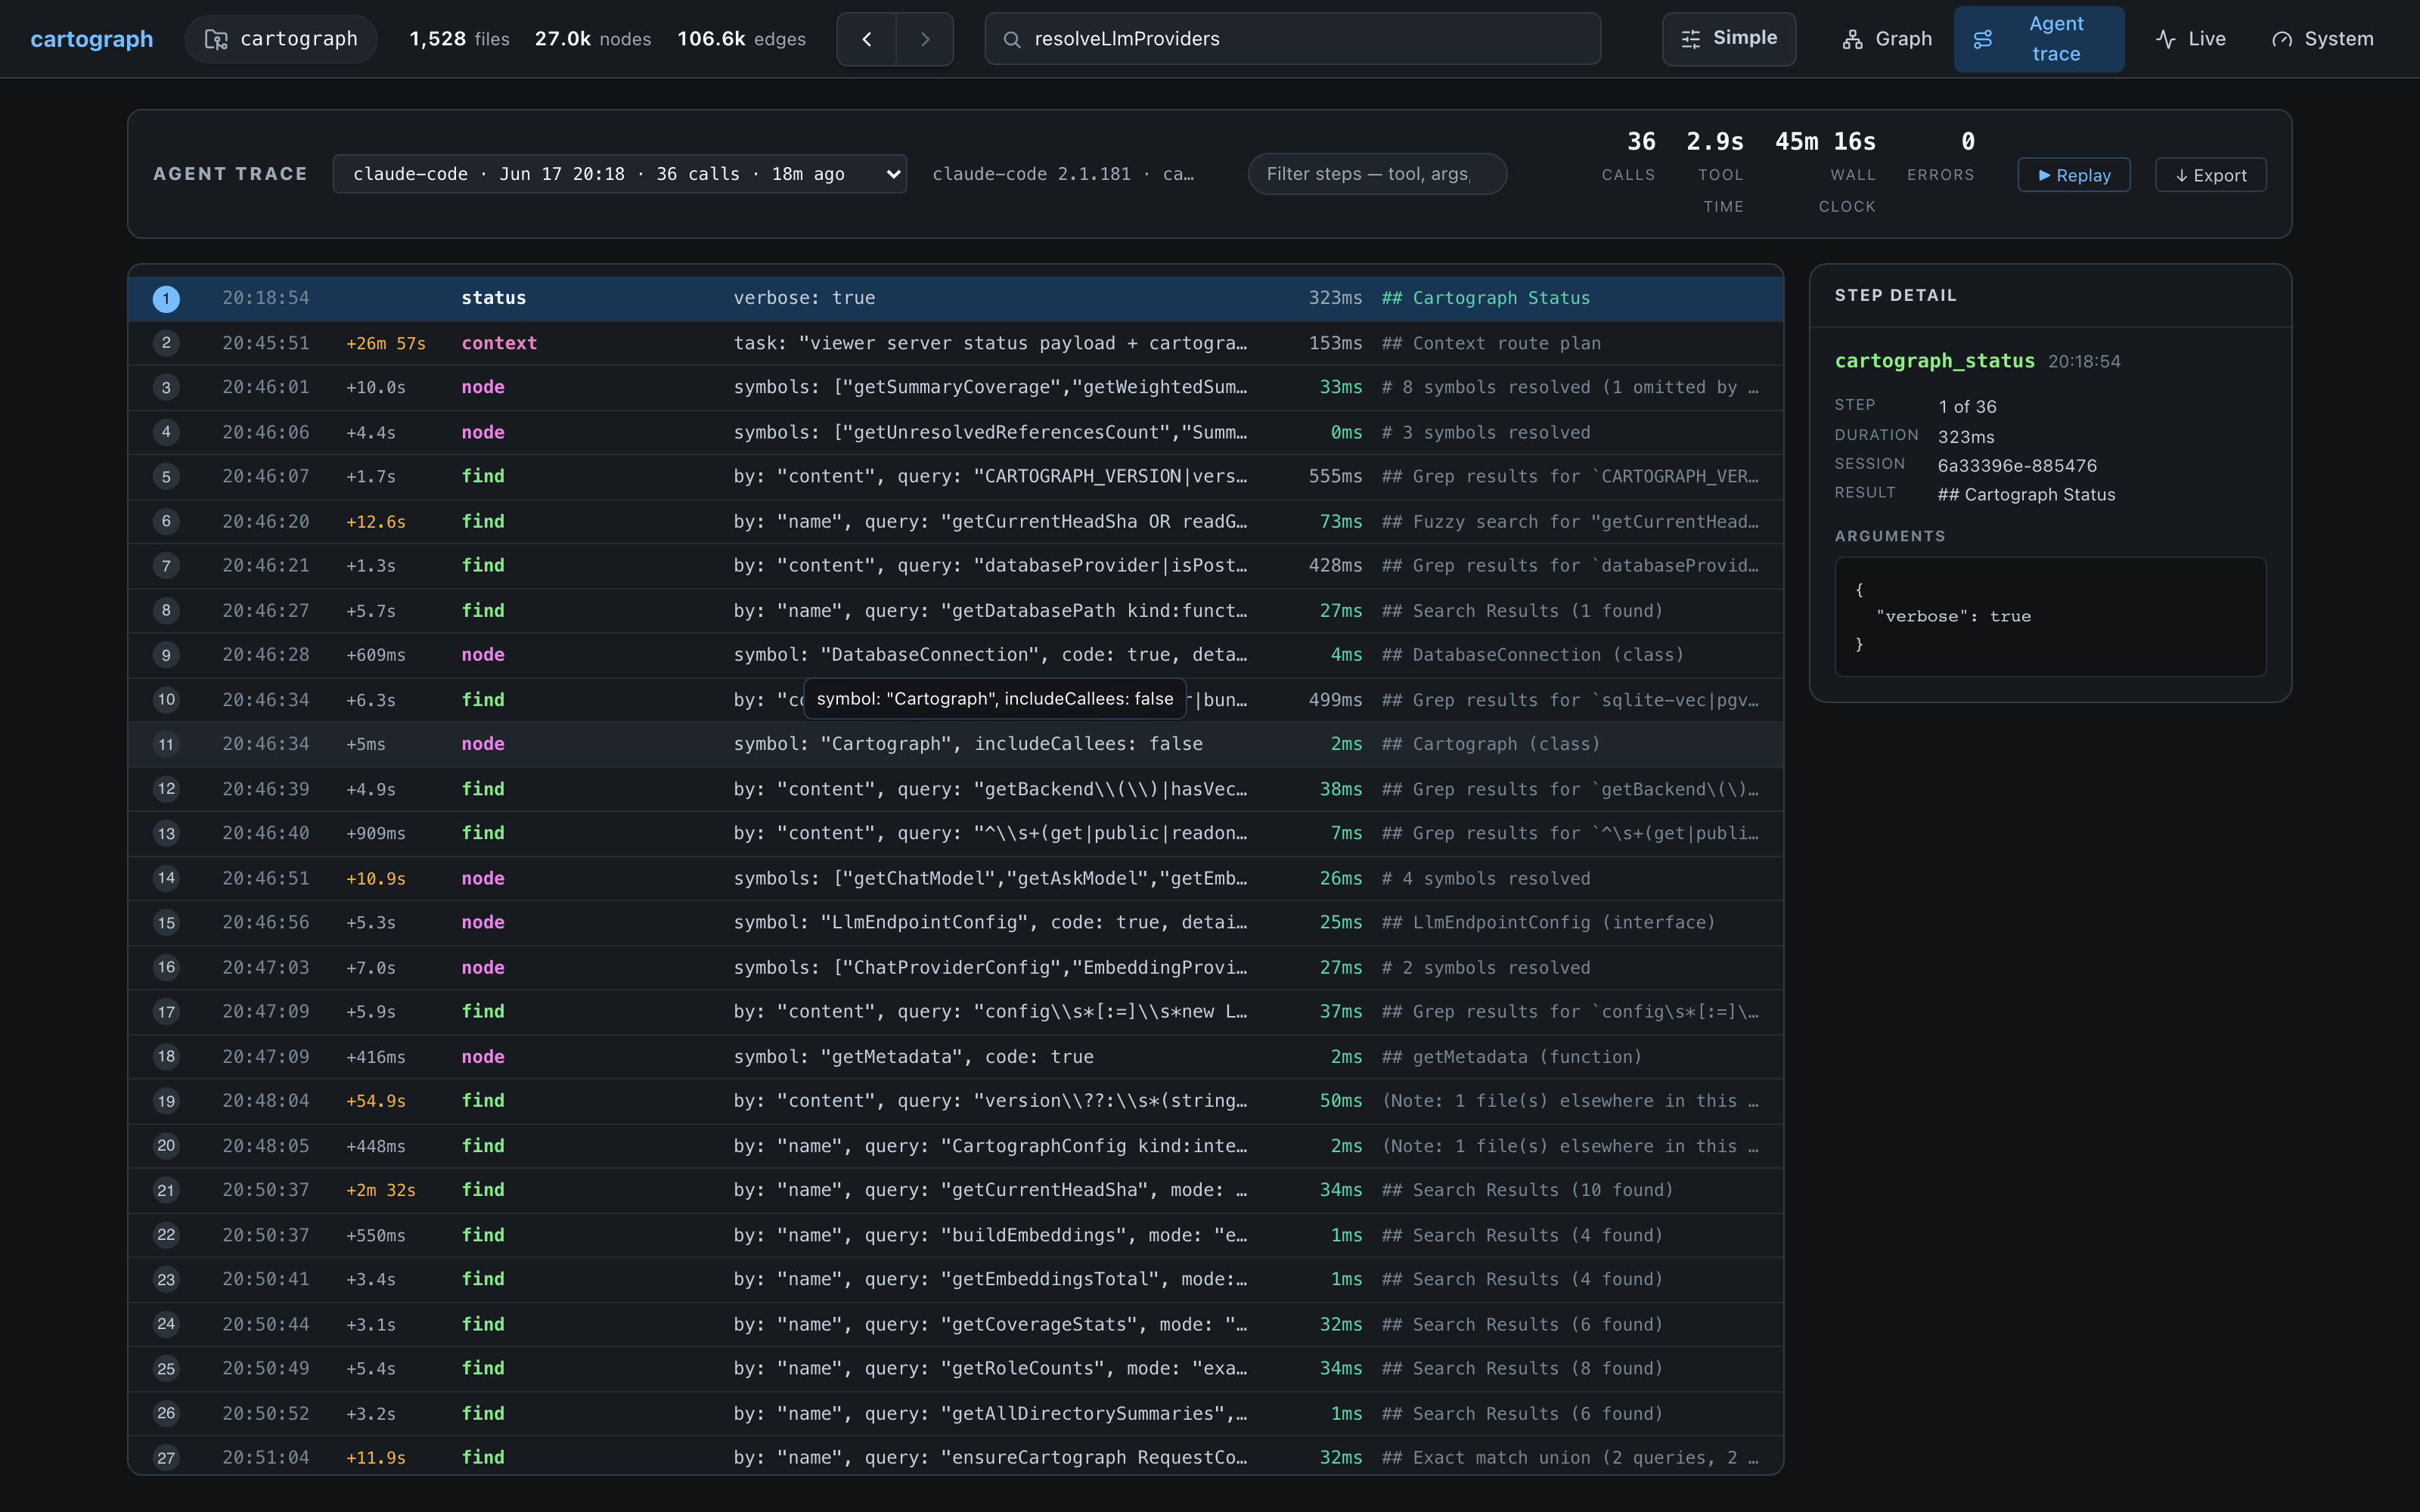Click the cartograph_status step detail title
The width and height of the screenshot is (2420, 1512).
1934,361
